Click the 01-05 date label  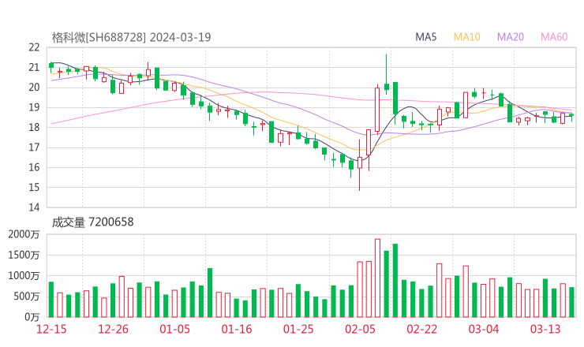[174, 329]
